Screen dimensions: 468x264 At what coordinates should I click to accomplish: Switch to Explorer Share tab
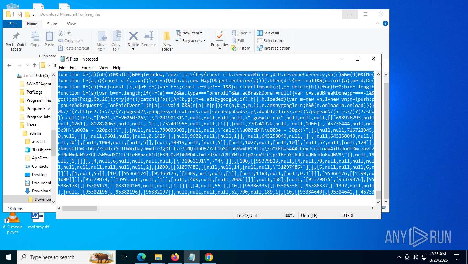(x=52, y=24)
